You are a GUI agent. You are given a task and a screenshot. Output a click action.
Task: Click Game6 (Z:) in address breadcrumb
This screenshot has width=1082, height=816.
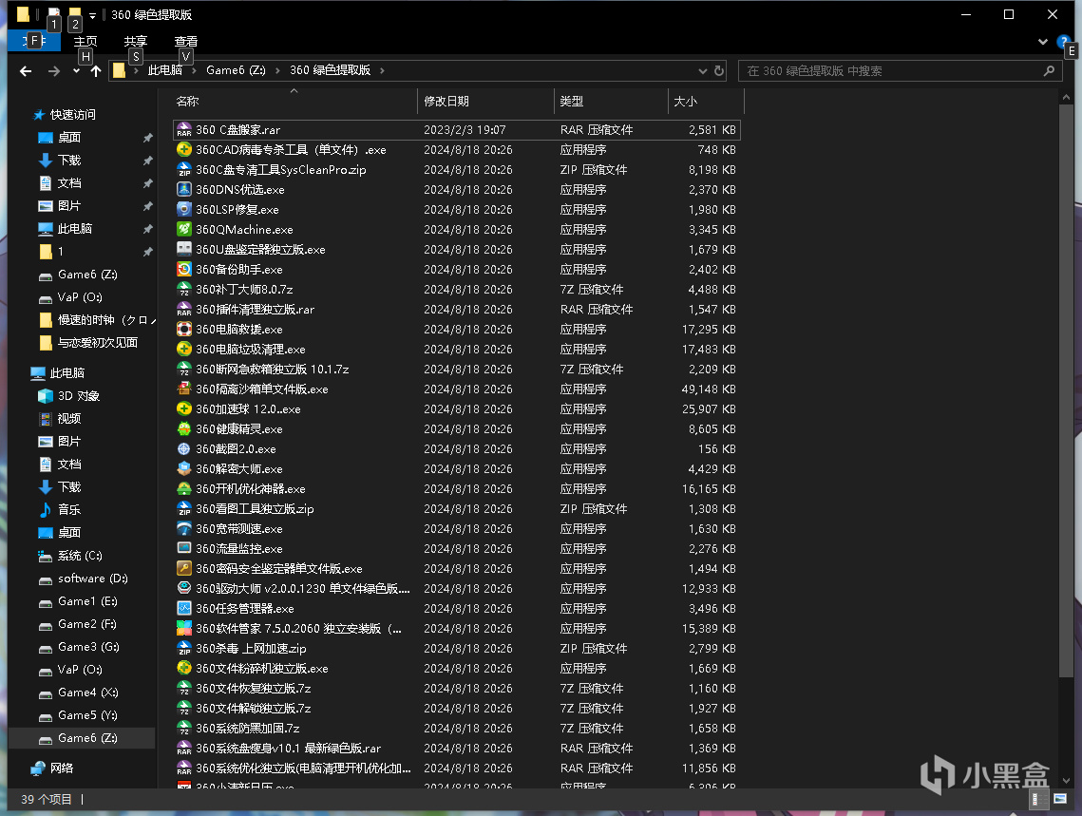click(236, 70)
